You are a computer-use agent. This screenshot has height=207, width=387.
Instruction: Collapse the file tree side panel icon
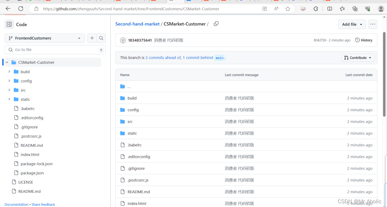9,24
